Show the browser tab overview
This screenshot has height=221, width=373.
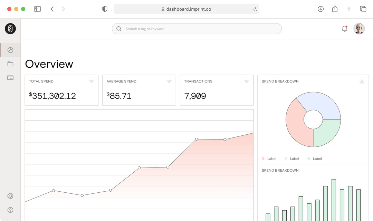pyautogui.click(x=363, y=9)
